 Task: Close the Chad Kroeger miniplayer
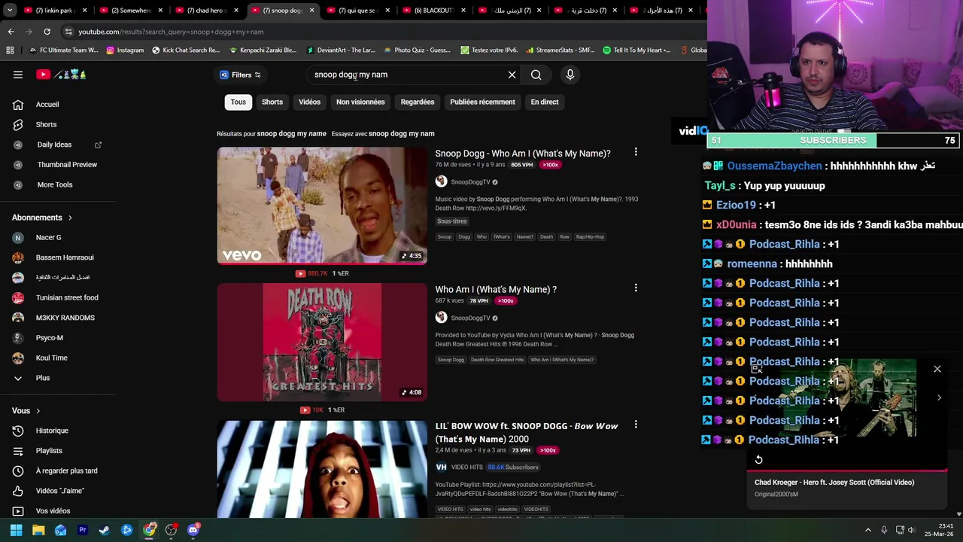(937, 369)
